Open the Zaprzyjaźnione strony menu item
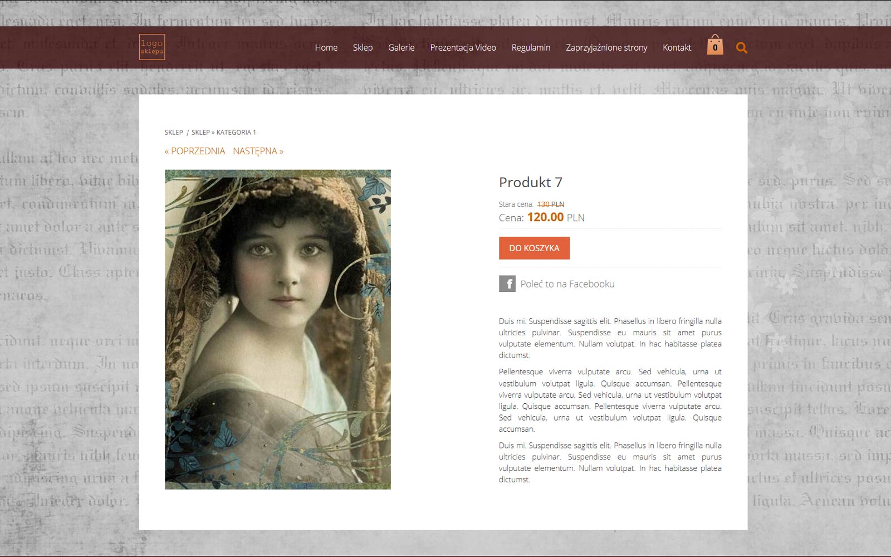The width and height of the screenshot is (891, 557). click(x=606, y=47)
